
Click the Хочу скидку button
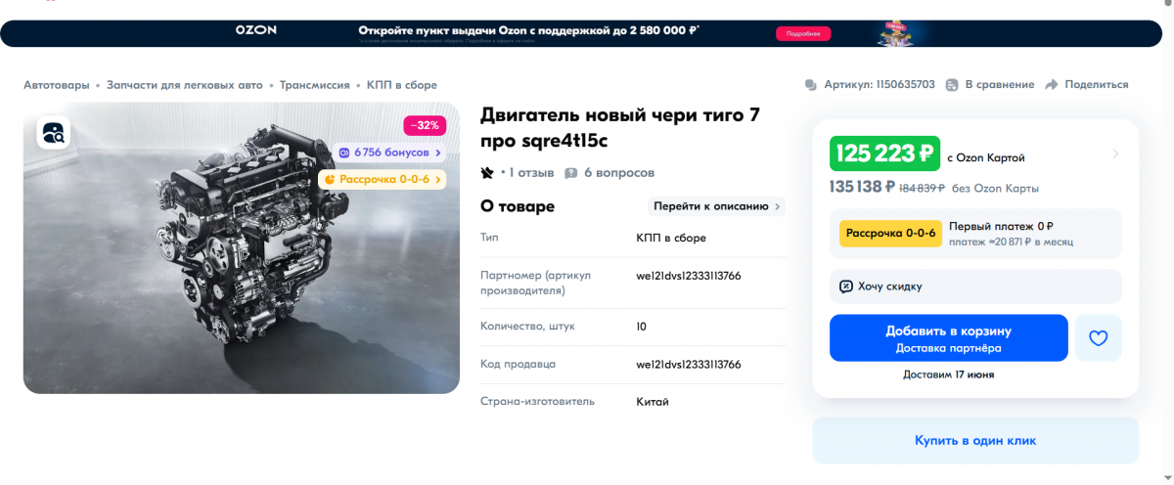pyautogui.click(x=975, y=287)
